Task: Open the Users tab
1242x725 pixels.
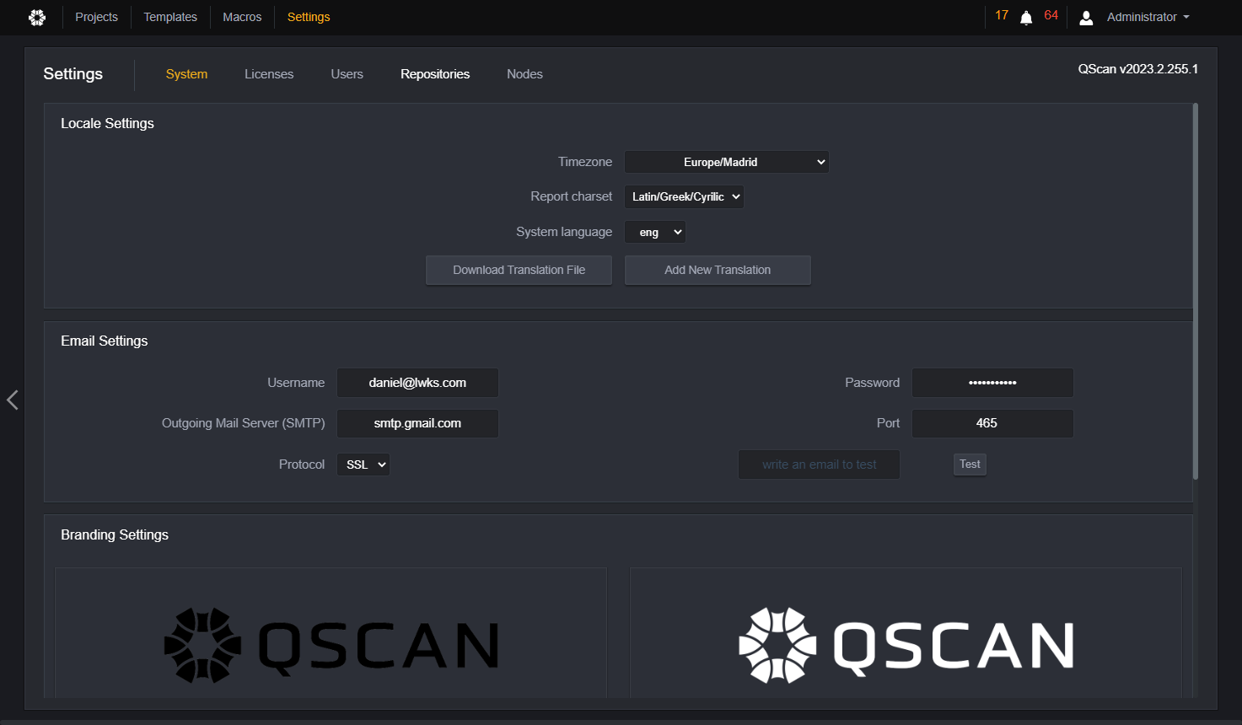Action: 347,74
